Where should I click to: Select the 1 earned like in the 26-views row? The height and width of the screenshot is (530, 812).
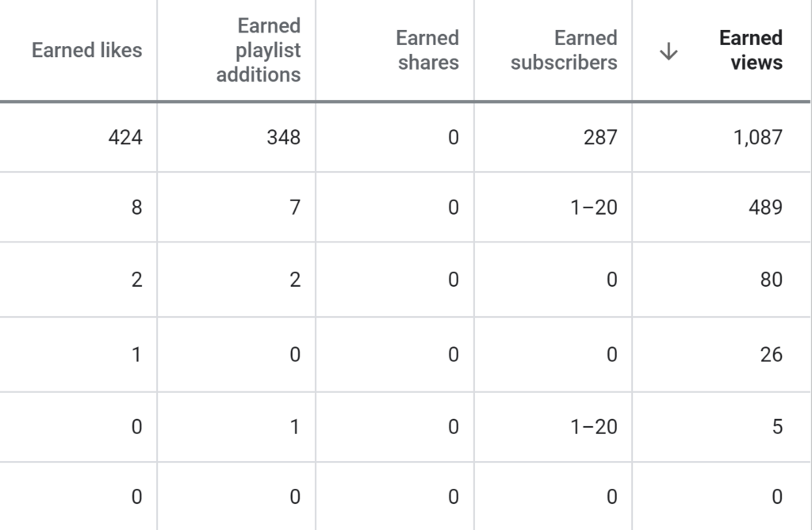pos(136,354)
